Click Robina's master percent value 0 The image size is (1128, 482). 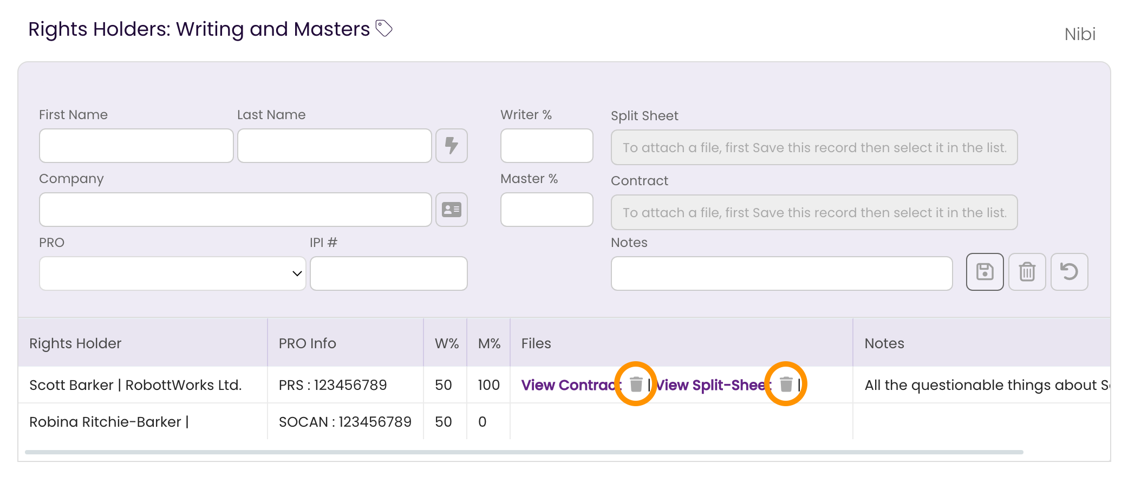point(482,422)
